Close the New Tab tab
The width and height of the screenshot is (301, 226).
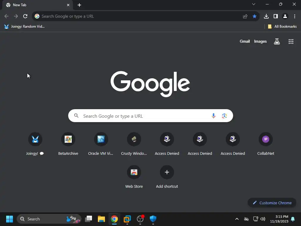pos(68,5)
